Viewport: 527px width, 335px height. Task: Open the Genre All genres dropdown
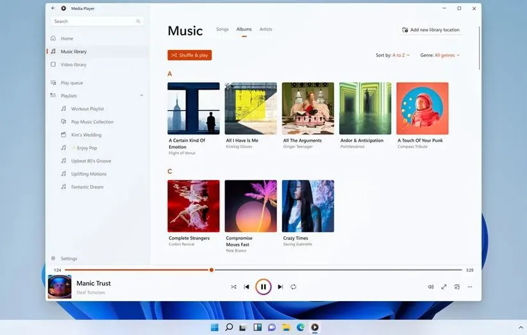point(440,55)
